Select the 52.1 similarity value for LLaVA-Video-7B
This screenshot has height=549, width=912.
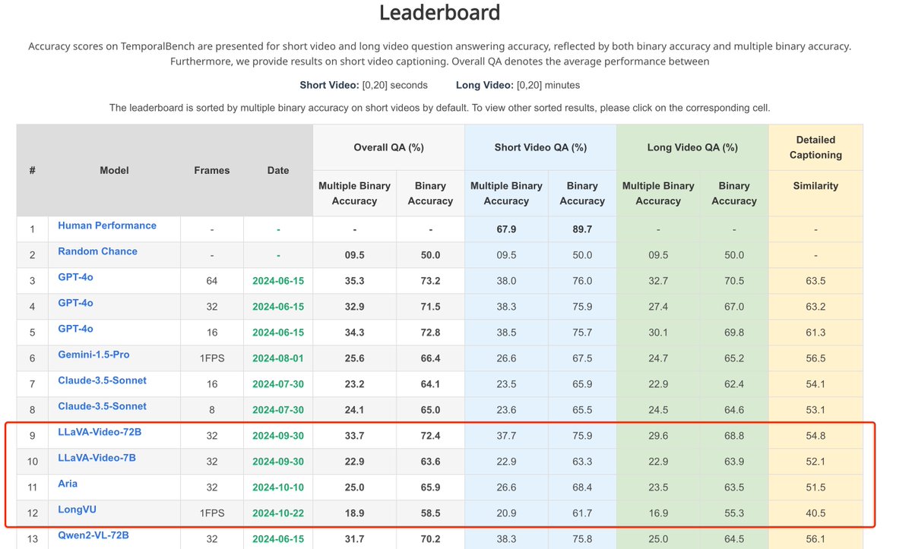click(815, 462)
